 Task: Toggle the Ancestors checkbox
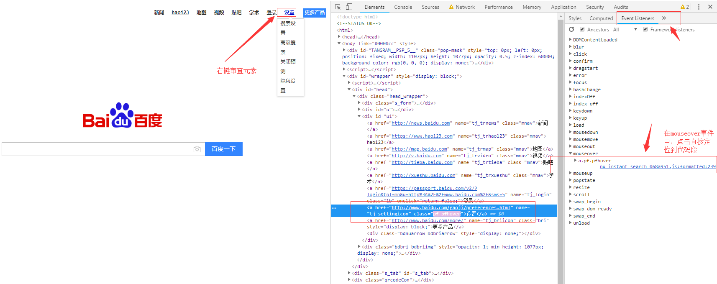point(582,29)
